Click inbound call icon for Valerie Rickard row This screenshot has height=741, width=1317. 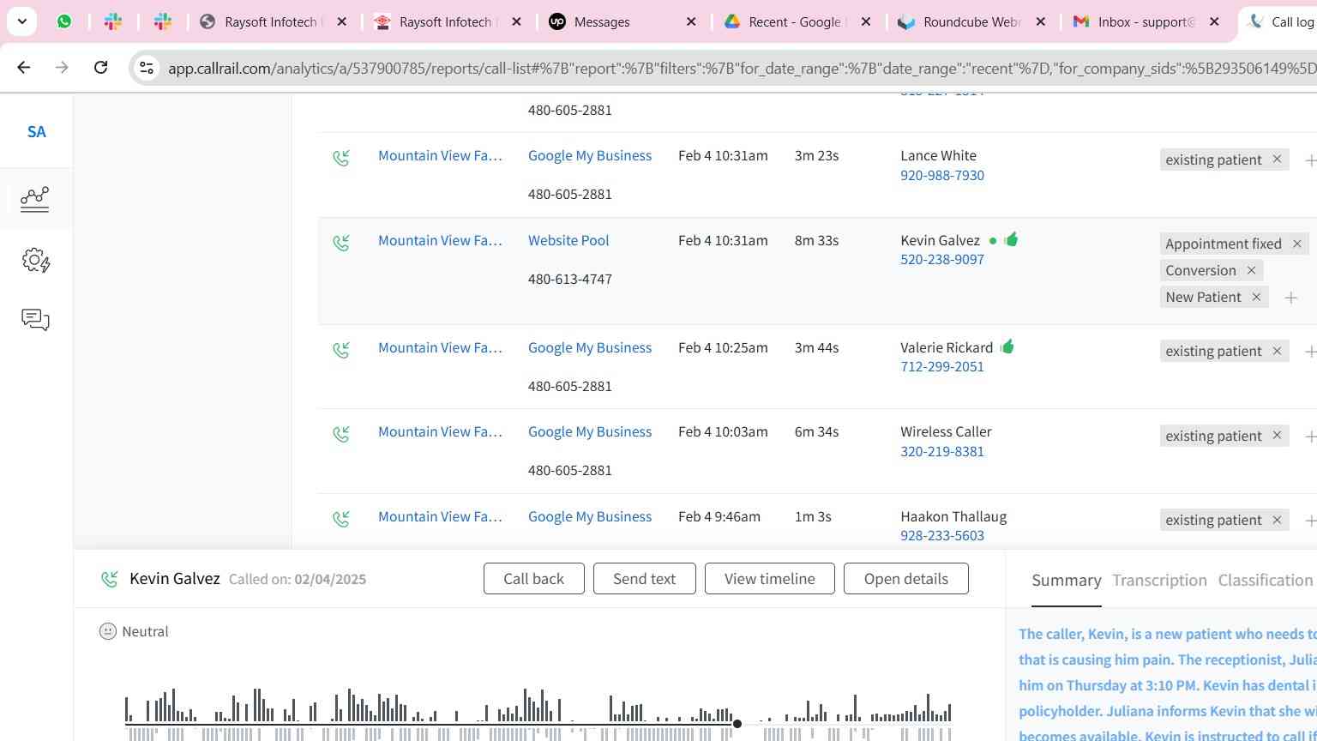[x=341, y=350]
